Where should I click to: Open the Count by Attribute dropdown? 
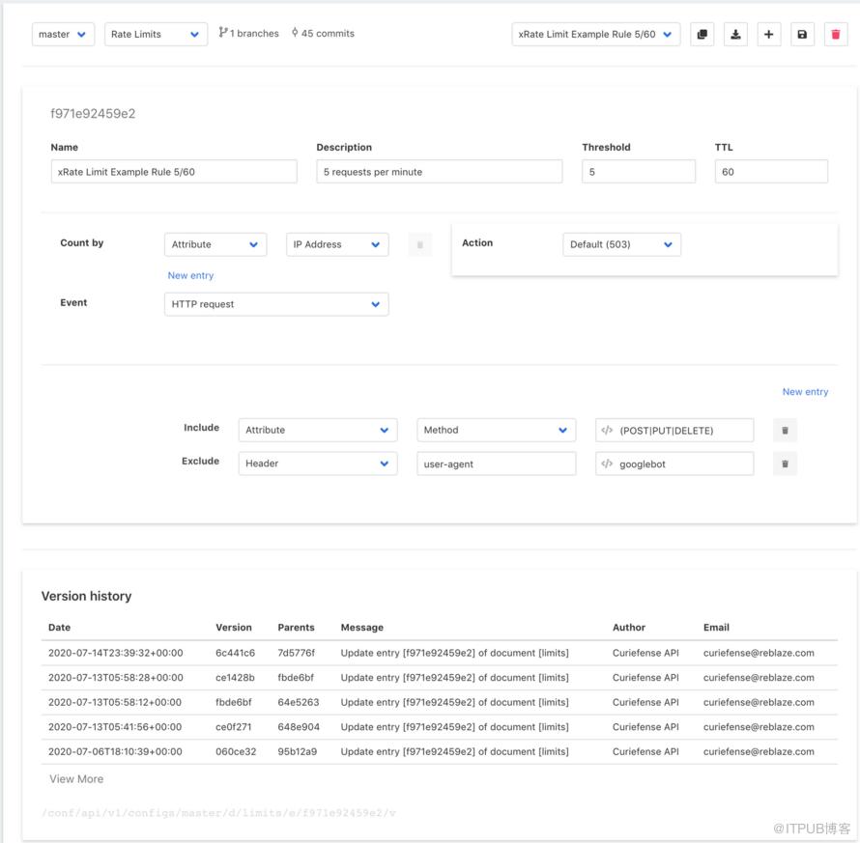tap(215, 244)
